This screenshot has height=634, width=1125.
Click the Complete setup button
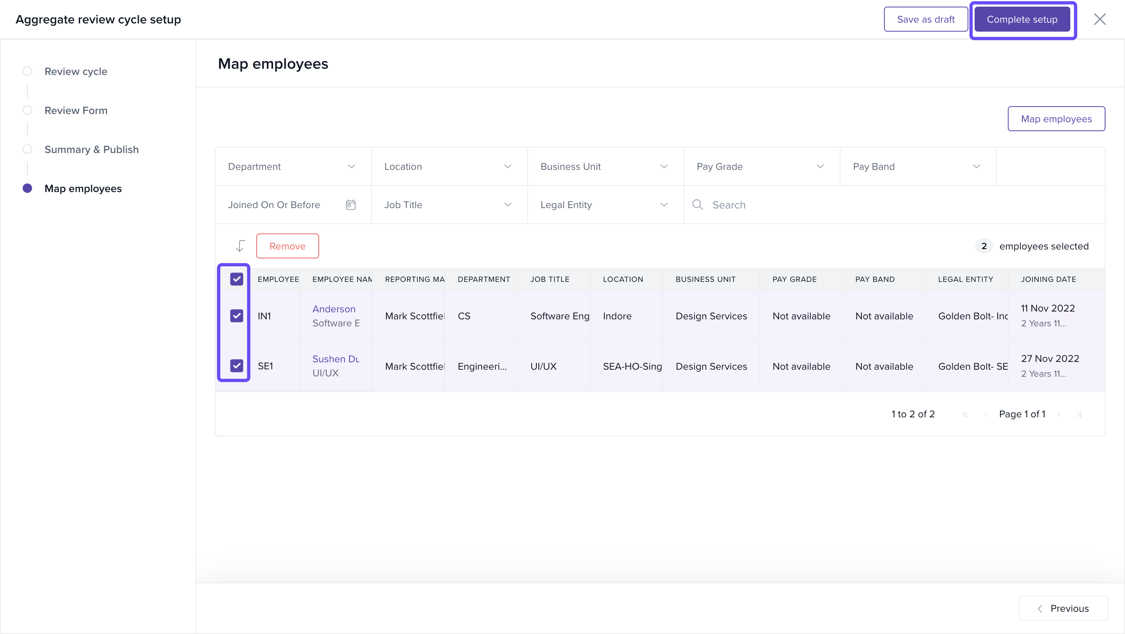pyautogui.click(x=1021, y=20)
